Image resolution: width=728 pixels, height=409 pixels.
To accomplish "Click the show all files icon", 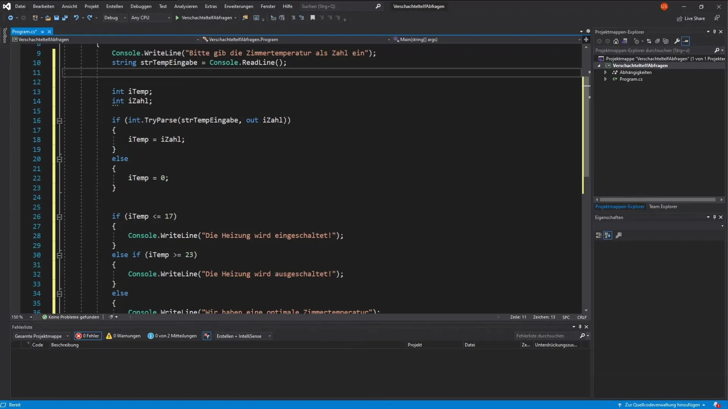I will 666,41.
